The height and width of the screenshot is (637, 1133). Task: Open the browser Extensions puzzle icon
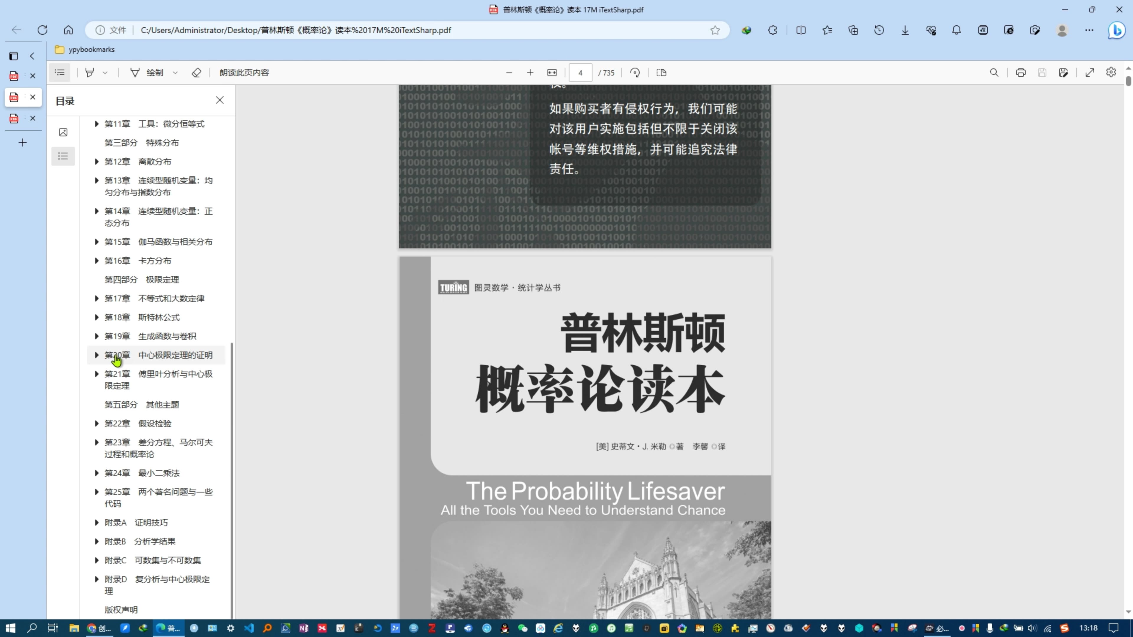772,30
